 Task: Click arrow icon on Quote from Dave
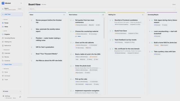click(x=112, y=31)
